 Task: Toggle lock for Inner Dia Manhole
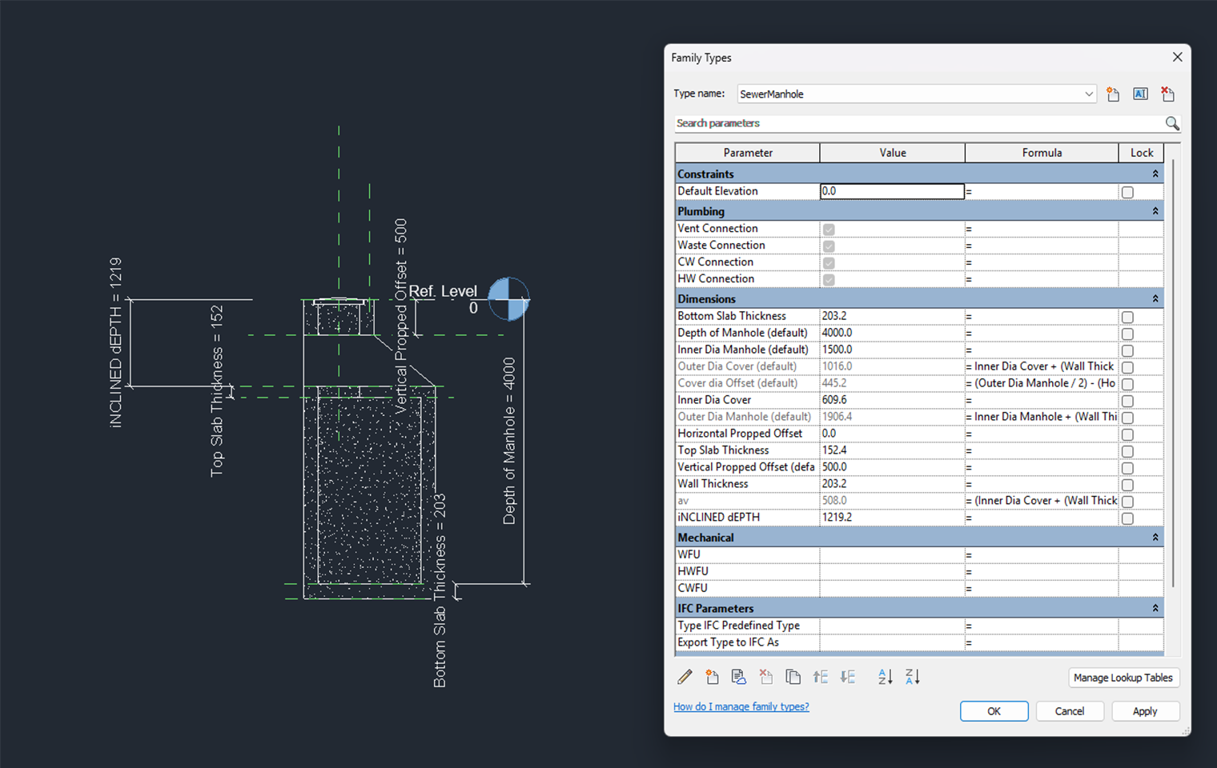tap(1127, 350)
